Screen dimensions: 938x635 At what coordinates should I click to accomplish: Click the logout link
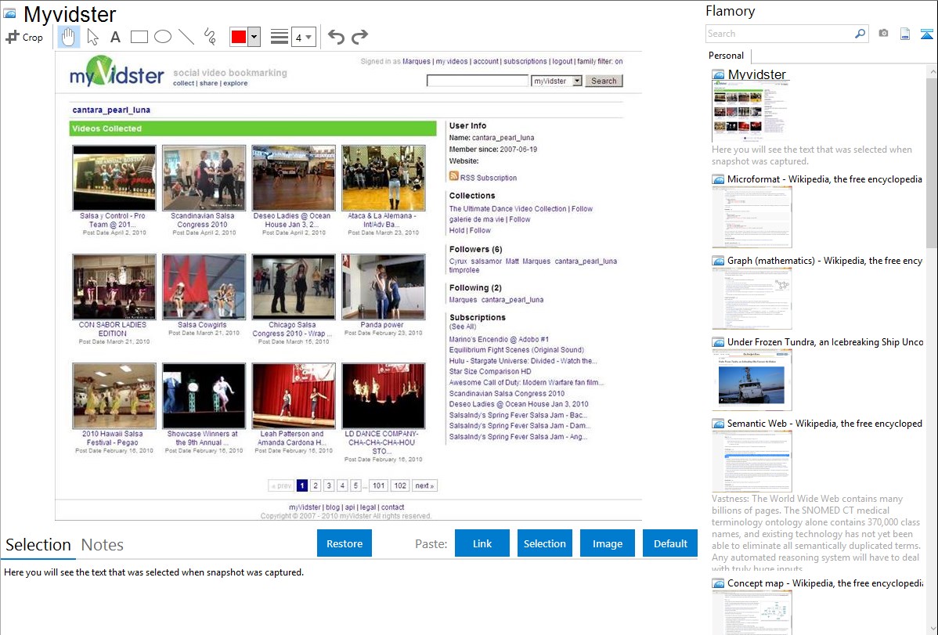tap(561, 62)
